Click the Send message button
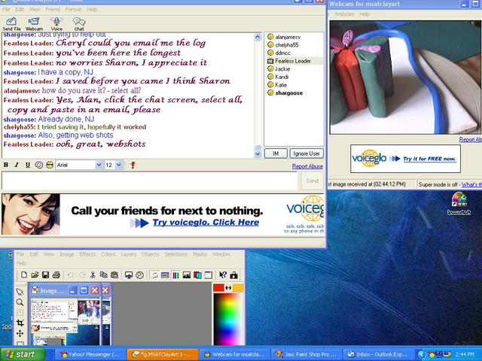The image size is (482, 361). (313, 180)
